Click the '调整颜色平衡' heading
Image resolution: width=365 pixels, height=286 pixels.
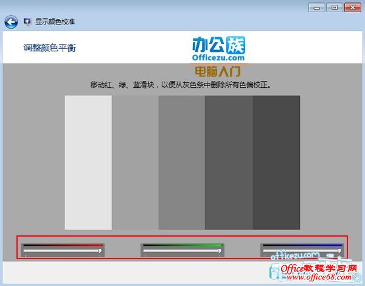[50, 48]
